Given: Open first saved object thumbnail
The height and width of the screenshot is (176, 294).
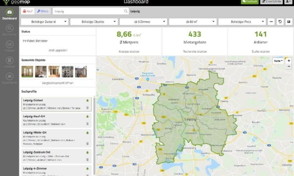Looking at the screenshot, I should click(27, 72).
